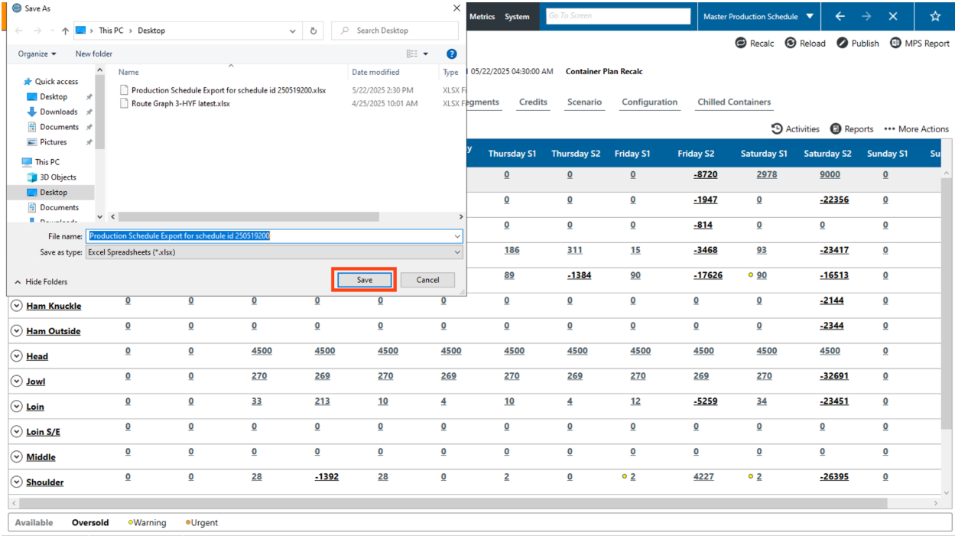The image size is (955, 539).
Task: Expand the Shoulder product row
Action: click(16, 482)
